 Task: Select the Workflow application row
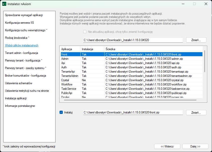click(x=67, y=84)
